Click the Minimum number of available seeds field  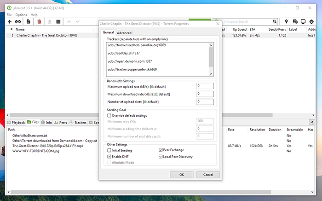coord(205,136)
